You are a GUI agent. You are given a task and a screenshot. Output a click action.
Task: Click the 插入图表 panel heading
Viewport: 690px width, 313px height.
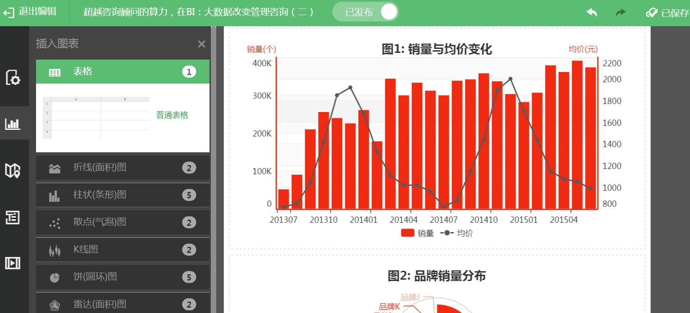coord(57,44)
